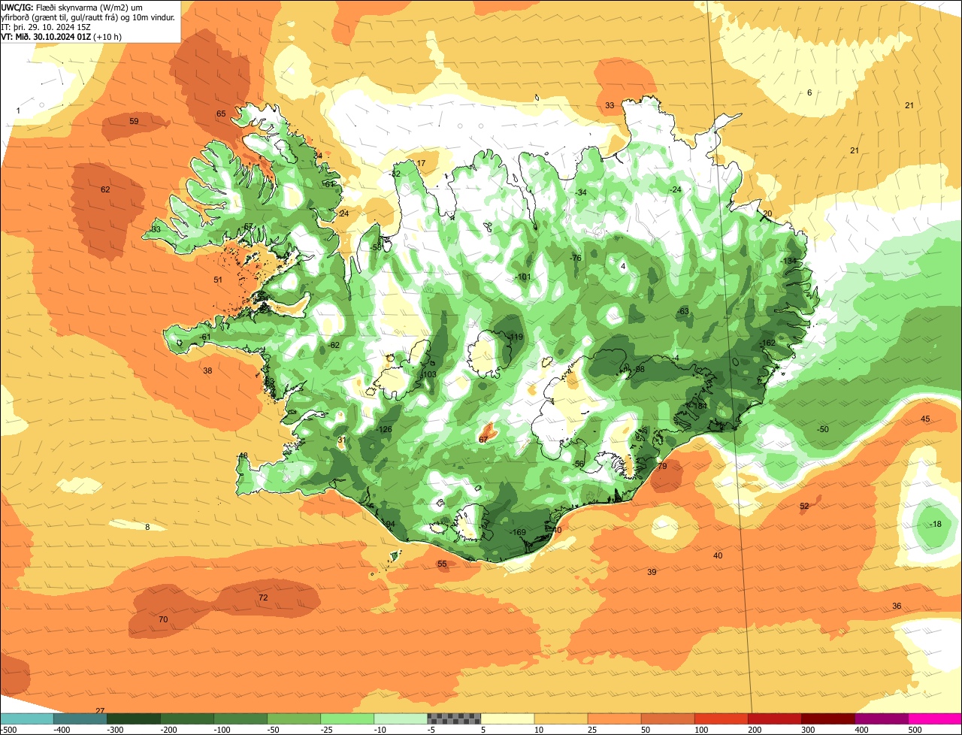Click the dark teal -400 to -300 legend swatch
The width and height of the screenshot is (962, 735).
coord(80,718)
